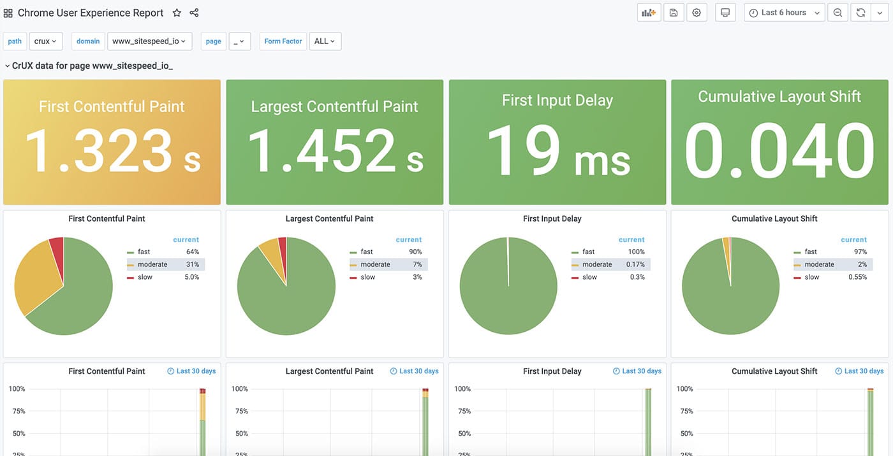Click the Form Factor variable label

coord(283,41)
